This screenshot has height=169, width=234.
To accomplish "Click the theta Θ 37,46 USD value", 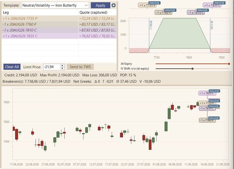I will 127,82.
